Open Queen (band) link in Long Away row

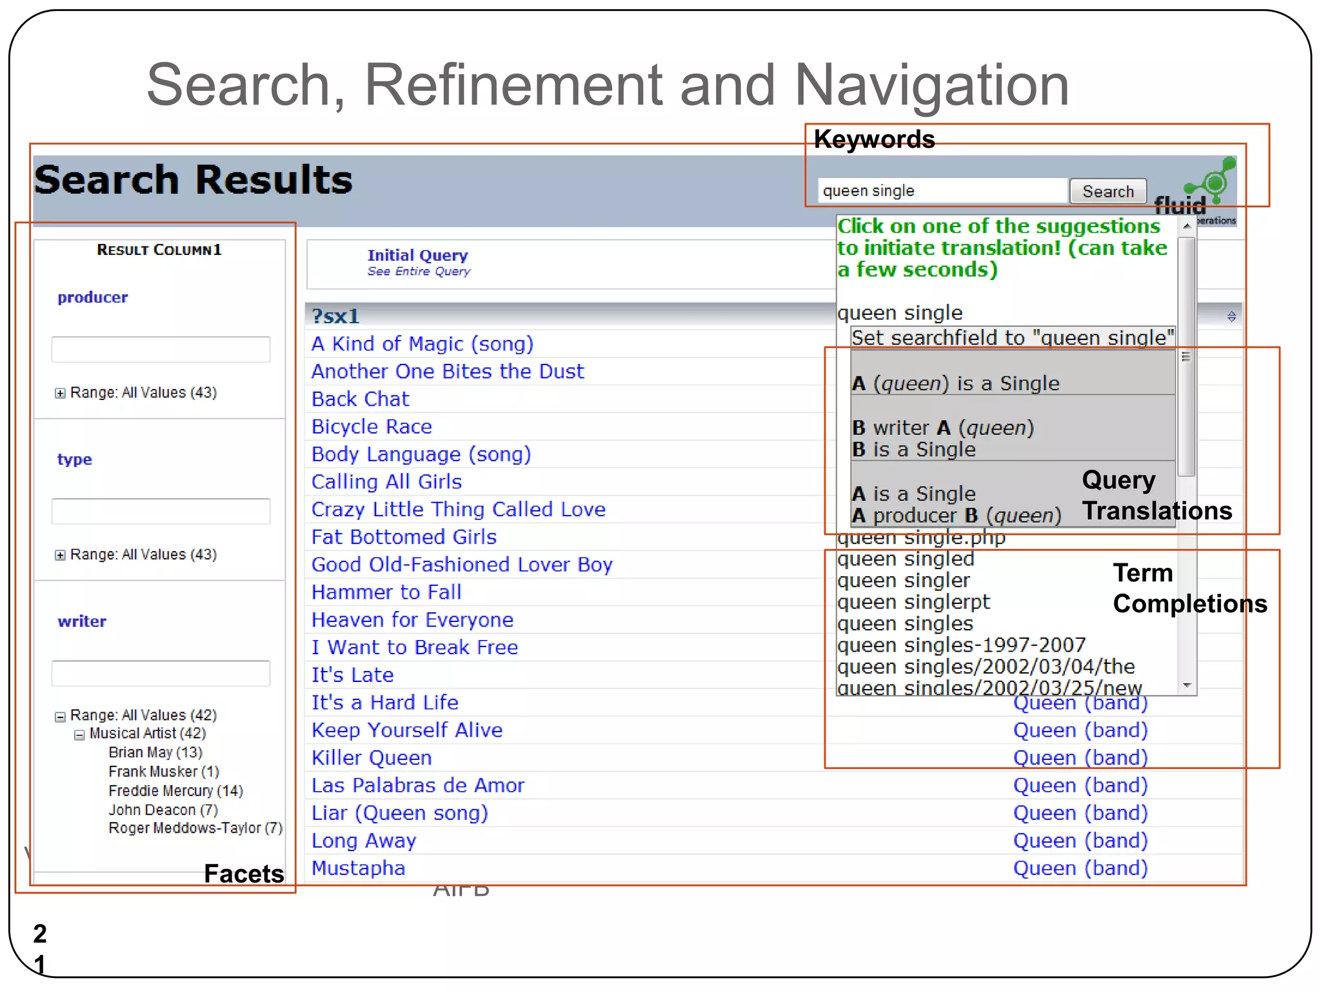point(1080,841)
